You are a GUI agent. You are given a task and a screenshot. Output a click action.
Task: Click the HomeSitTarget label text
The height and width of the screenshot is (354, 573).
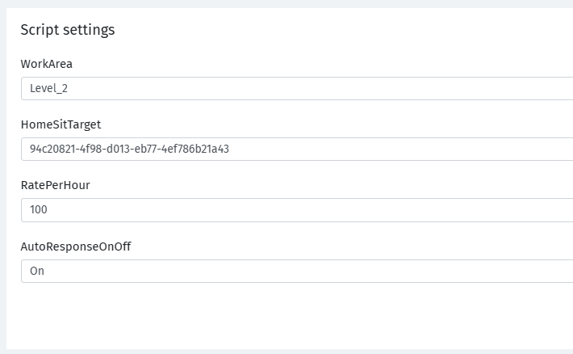[61, 124]
